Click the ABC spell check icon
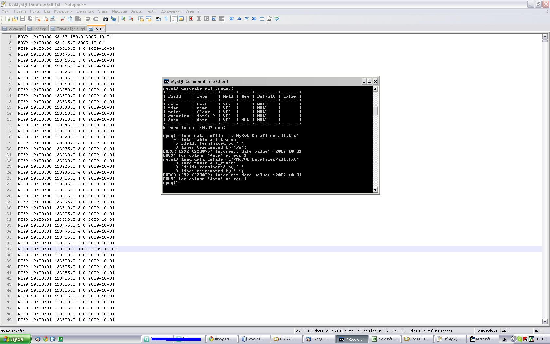The height and width of the screenshot is (344, 550). [x=277, y=19]
